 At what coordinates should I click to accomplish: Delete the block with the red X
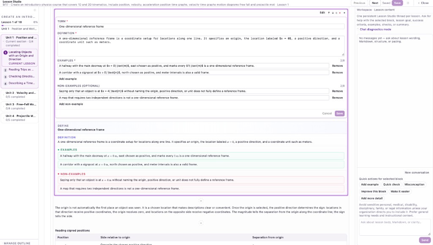[x=340, y=13]
